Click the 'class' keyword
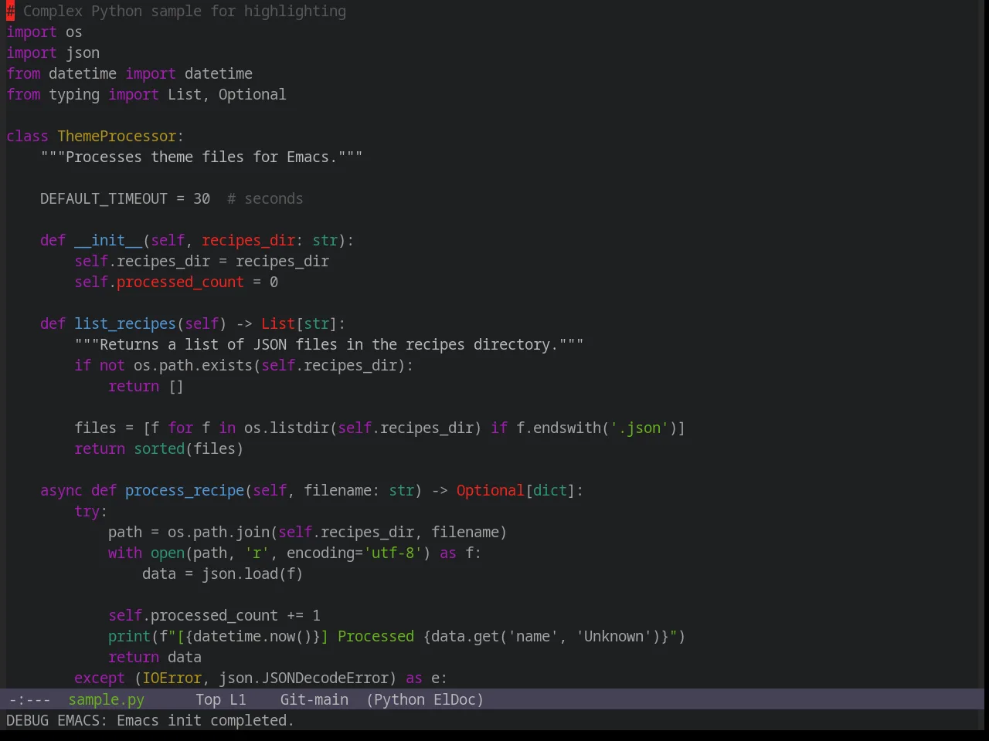The image size is (989, 741). click(27, 136)
